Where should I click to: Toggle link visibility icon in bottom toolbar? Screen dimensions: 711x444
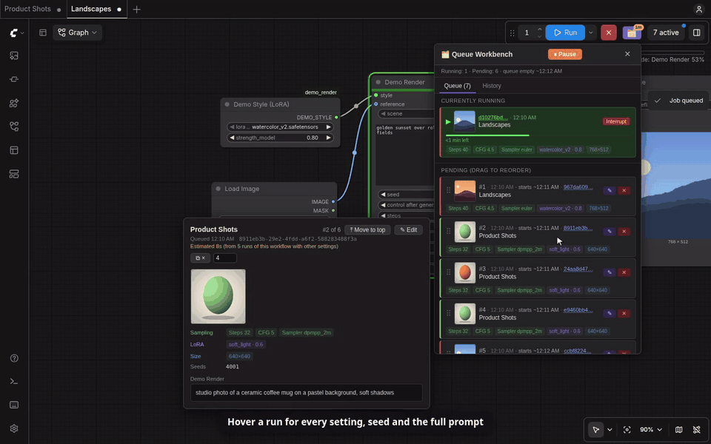pos(697,429)
